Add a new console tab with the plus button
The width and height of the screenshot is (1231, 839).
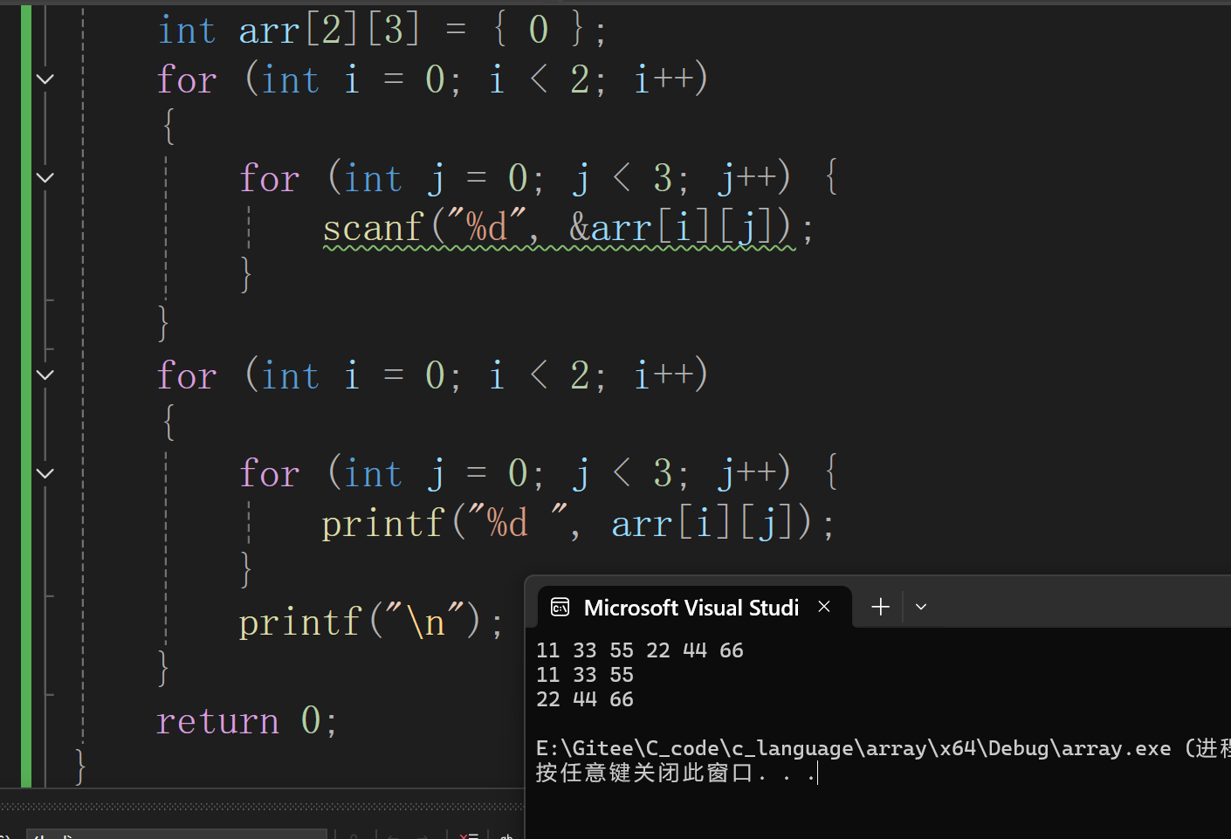point(880,607)
